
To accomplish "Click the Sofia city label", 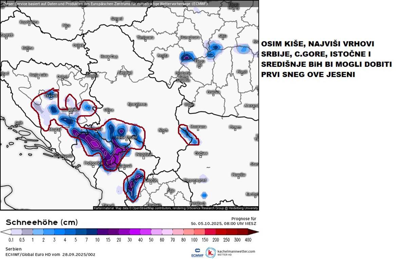I will coord(201,153).
